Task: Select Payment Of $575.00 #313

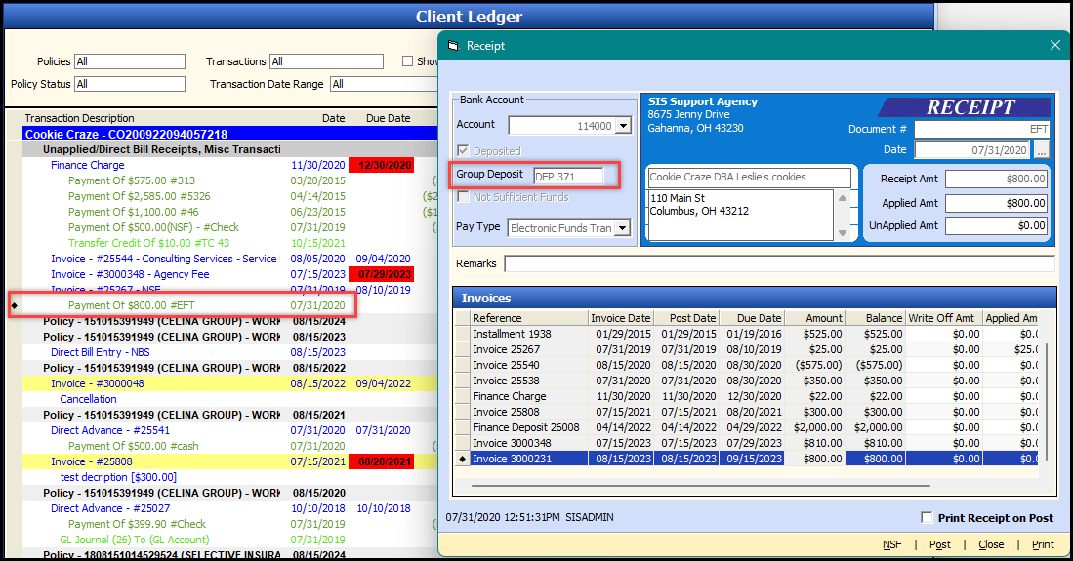Action: (132, 180)
